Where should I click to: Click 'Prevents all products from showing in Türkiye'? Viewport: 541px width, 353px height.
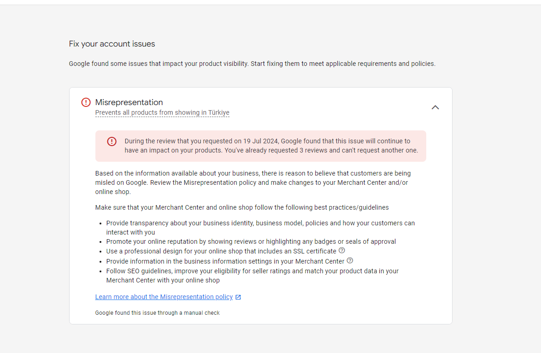[x=162, y=112]
